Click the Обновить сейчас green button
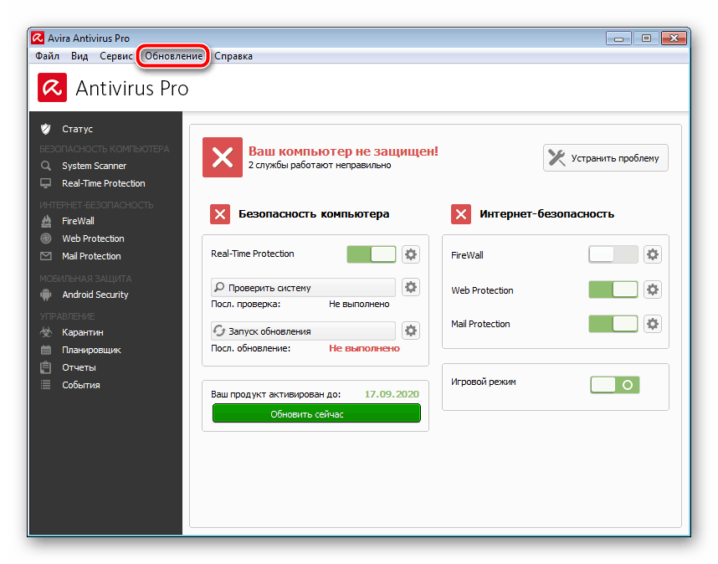 [x=316, y=414]
